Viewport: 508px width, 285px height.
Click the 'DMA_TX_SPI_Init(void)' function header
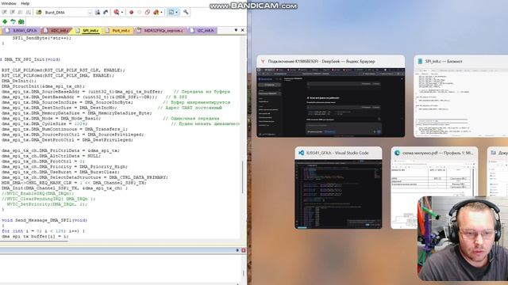(x=31, y=59)
